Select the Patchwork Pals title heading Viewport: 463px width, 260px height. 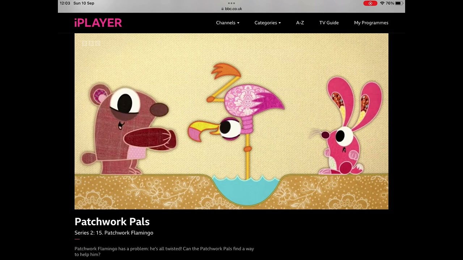112,222
